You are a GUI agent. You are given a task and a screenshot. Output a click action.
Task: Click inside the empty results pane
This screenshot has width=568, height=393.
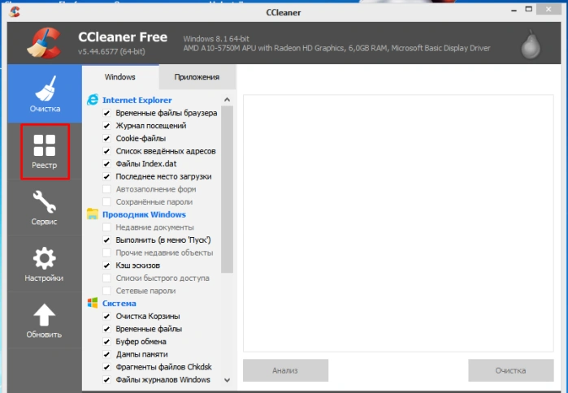coord(398,223)
